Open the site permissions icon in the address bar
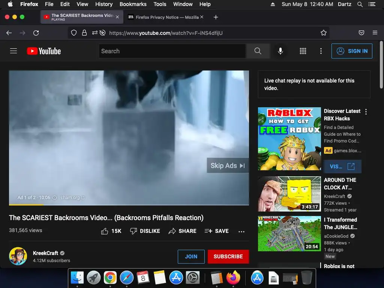 [94, 33]
